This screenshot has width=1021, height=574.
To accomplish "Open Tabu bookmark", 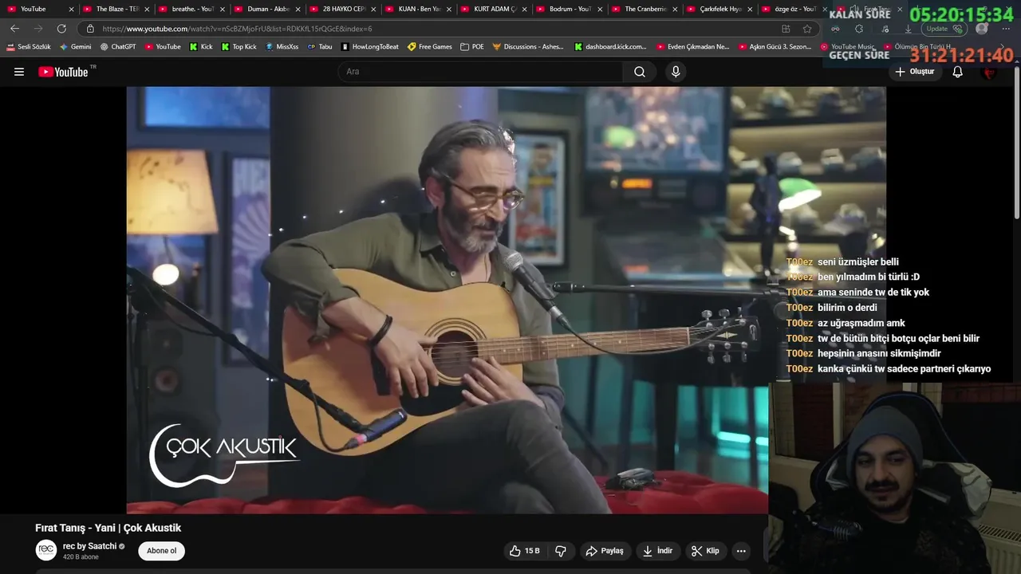I will coord(320,47).
